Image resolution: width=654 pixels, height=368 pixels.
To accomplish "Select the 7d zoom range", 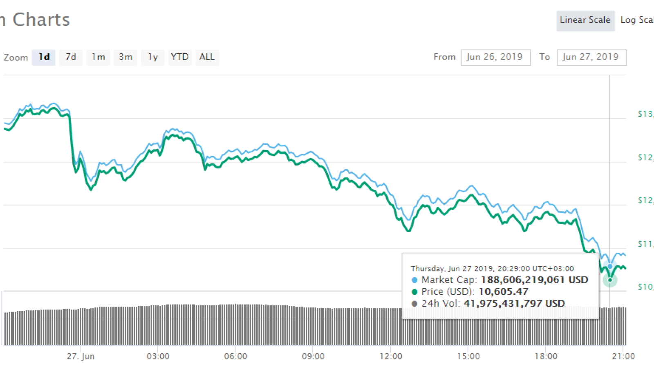I will [x=71, y=57].
